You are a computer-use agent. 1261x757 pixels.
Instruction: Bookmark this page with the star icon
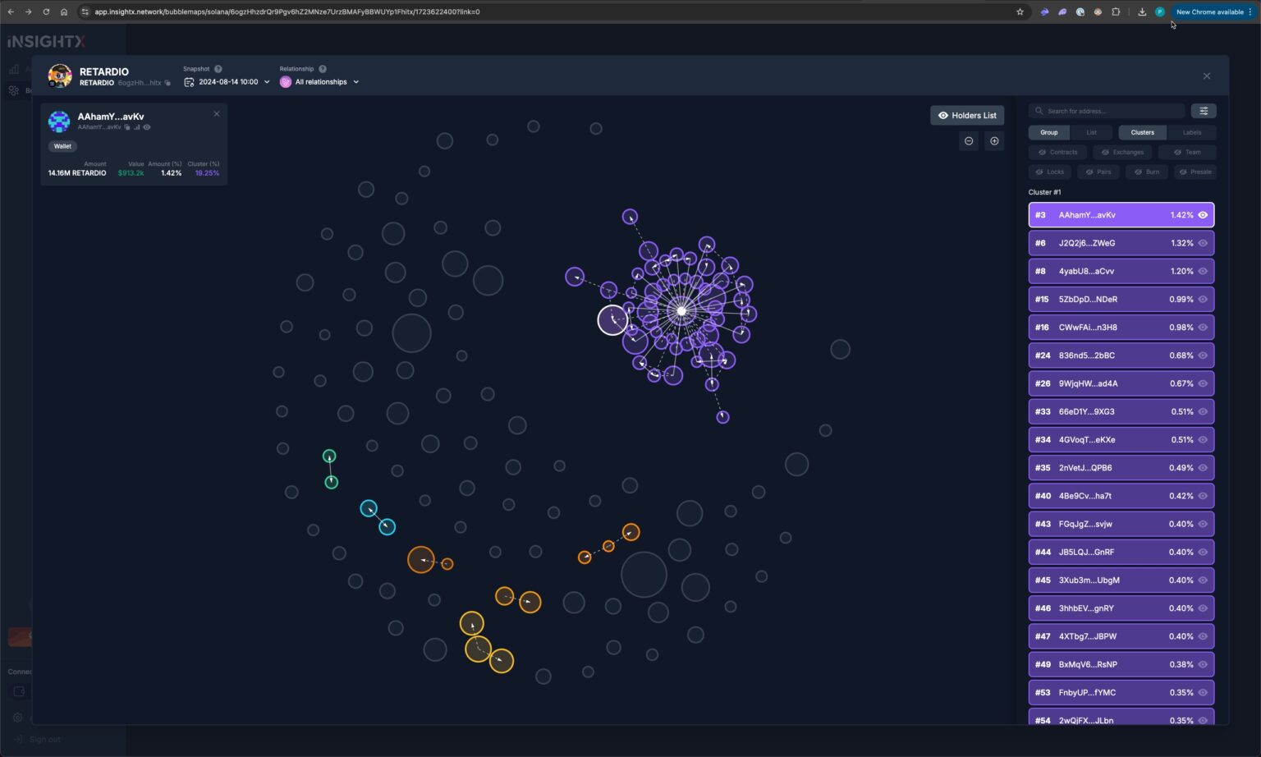(1020, 11)
